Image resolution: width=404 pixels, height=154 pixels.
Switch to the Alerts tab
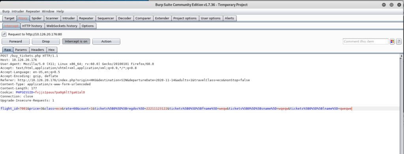pyautogui.click(x=229, y=18)
